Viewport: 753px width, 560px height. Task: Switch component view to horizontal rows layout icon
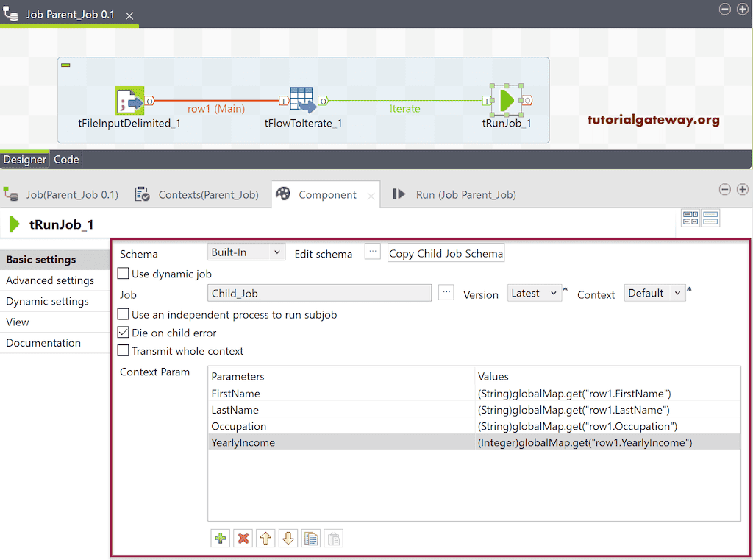(x=710, y=219)
